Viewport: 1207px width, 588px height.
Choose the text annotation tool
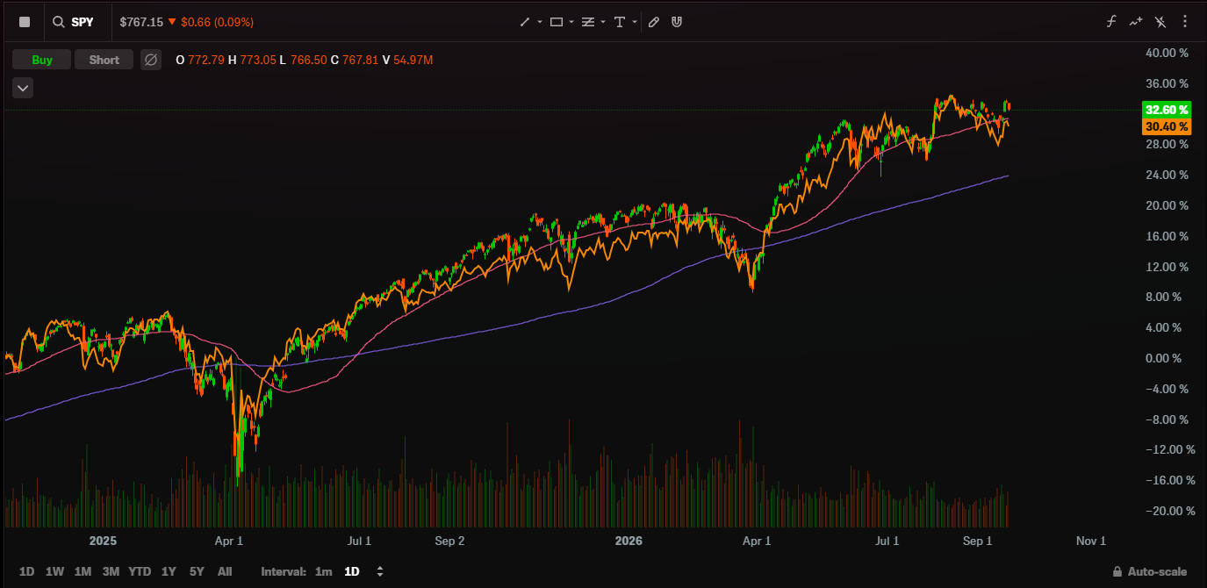click(620, 22)
